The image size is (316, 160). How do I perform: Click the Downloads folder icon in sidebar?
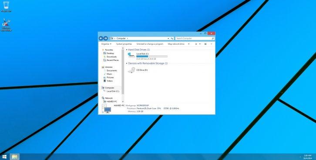pos(104,57)
